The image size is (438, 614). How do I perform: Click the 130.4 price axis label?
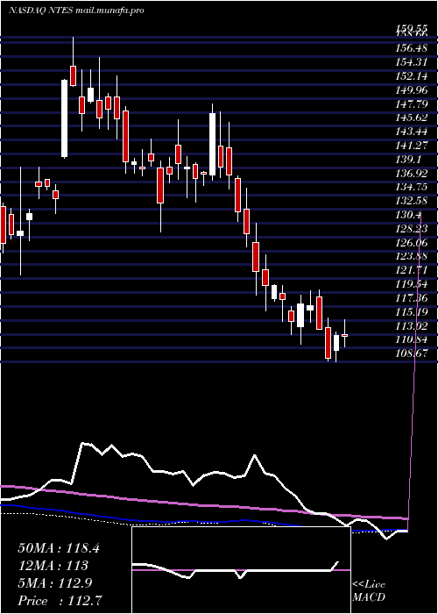click(409, 215)
